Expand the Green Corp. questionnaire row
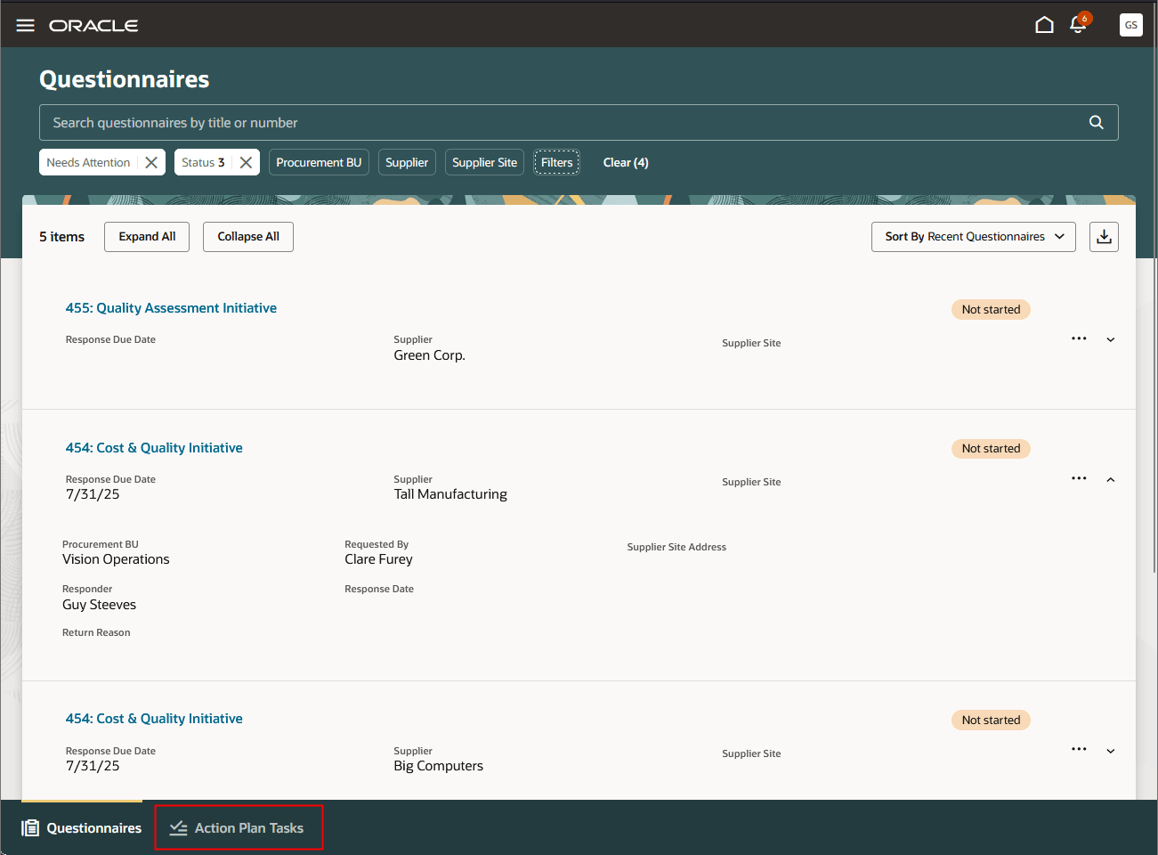 tap(1111, 339)
